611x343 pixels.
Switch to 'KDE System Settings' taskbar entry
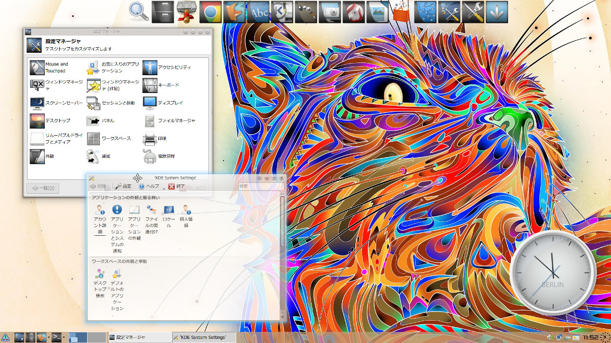205,337
